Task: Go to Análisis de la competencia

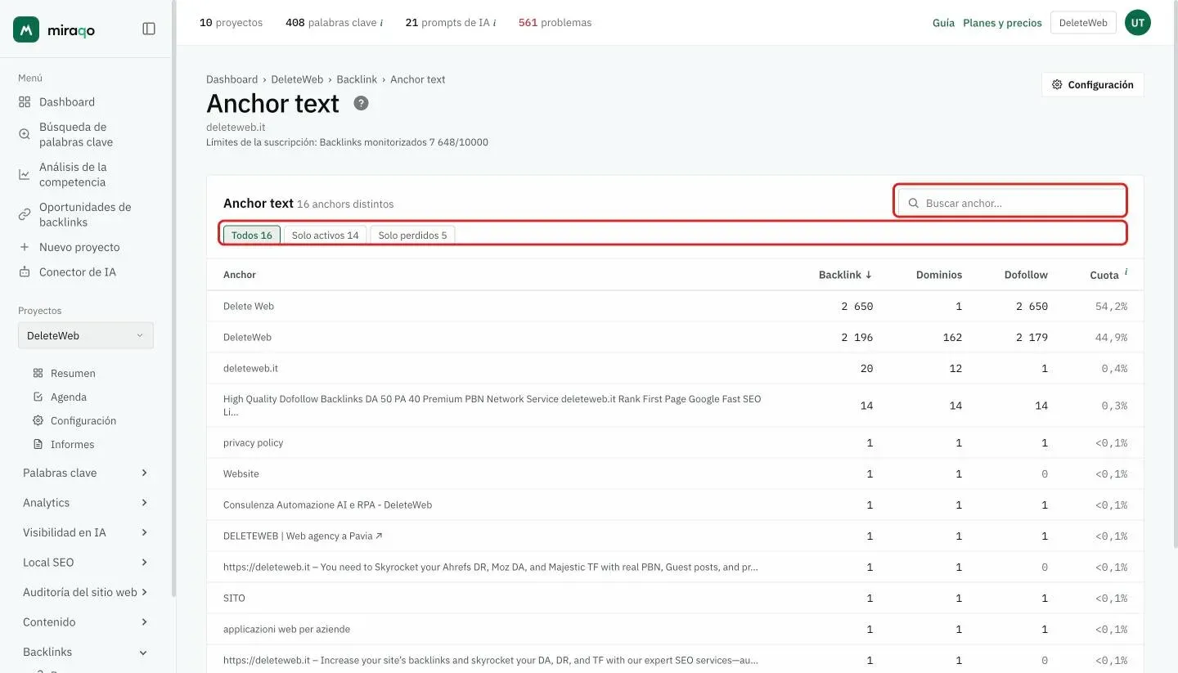Action: pos(73,174)
